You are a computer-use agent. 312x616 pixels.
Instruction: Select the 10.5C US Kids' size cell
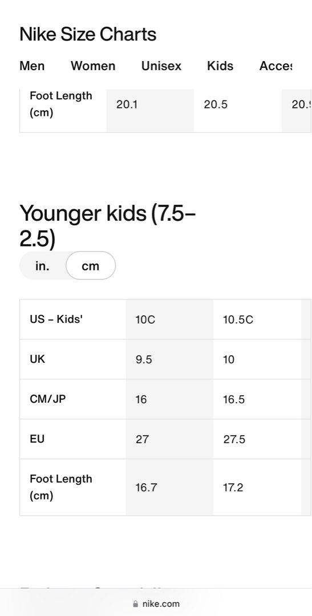[x=257, y=319]
